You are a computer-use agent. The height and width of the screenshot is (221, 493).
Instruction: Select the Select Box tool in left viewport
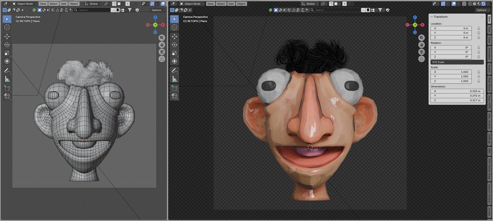tap(7, 19)
